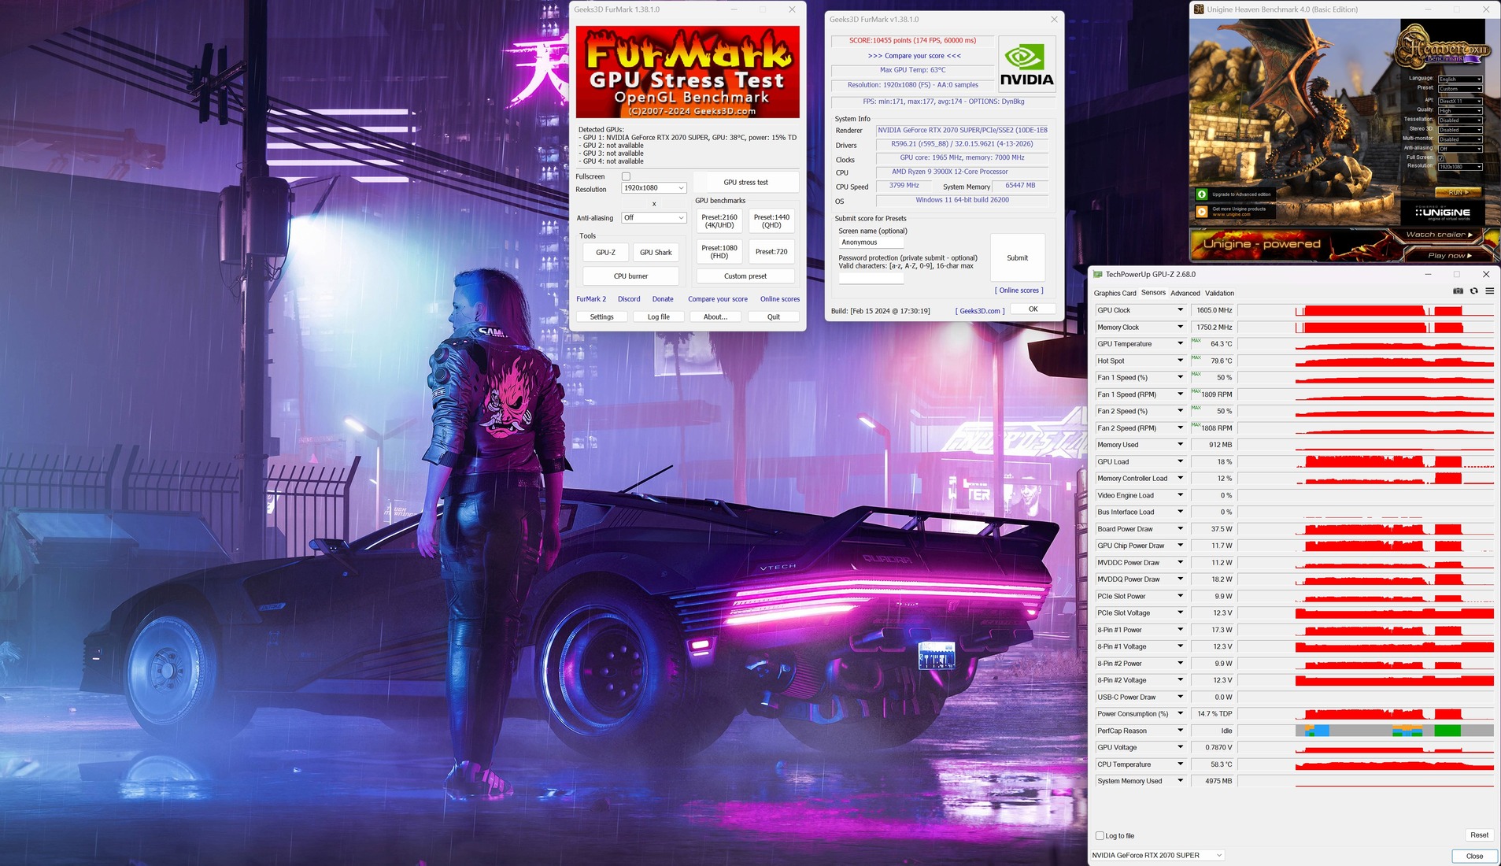
Task: Select the Sensors tab in GPU-Z
Action: (1153, 293)
